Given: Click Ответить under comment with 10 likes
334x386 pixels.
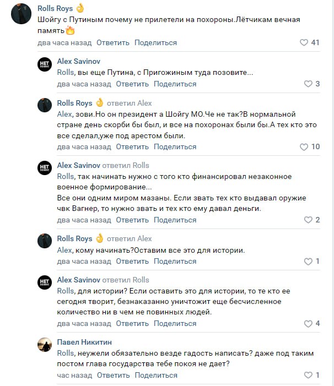Looking at the screenshot, I should [132, 147].
